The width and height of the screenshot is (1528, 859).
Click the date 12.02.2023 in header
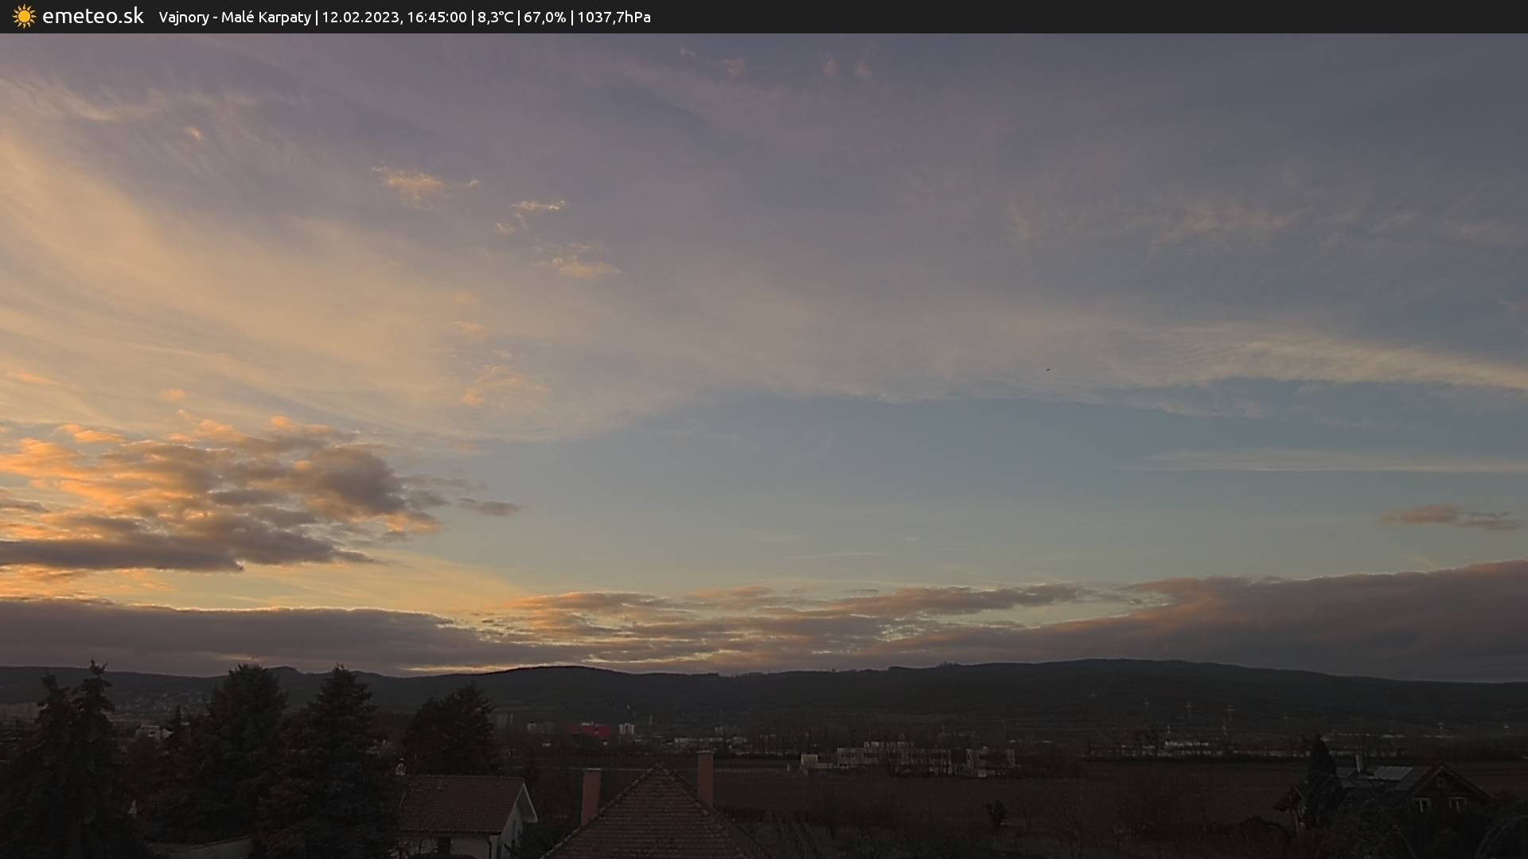click(x=360, y=17)
